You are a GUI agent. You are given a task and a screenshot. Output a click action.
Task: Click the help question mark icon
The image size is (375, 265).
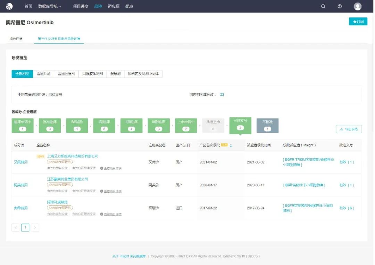(x=340, y=6)
